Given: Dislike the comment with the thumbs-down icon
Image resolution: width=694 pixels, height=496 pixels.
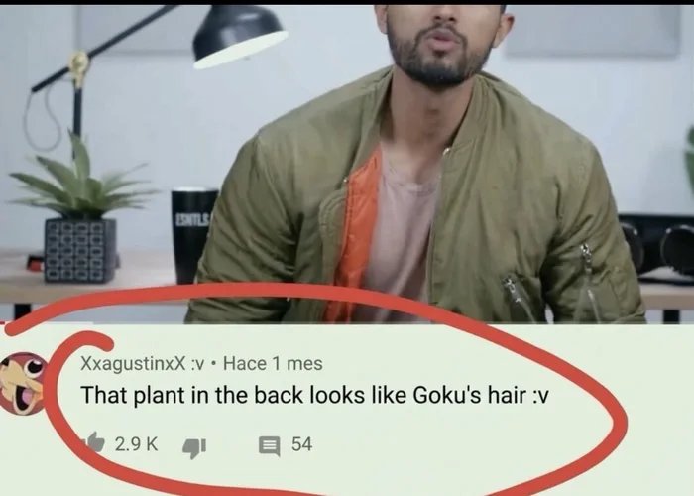Looking at the screenshot, I should pyautogui.click(x=194, y=448).
